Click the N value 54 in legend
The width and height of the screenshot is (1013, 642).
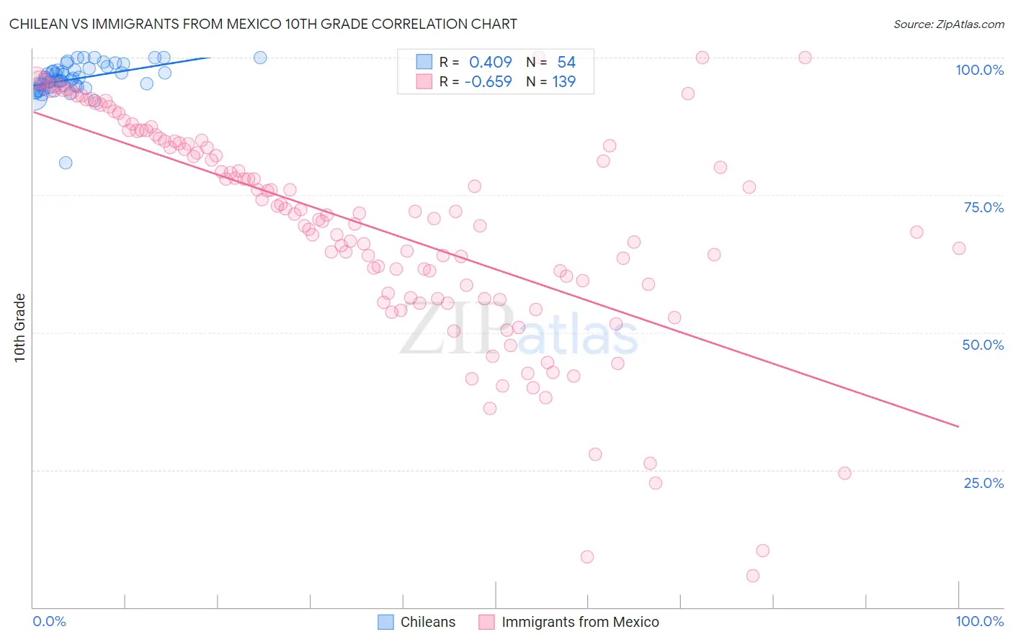click(x=566, y=63)
